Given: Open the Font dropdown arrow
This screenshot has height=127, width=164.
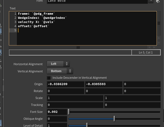Looking at the screenshot, I should click(x=151, y=1).
